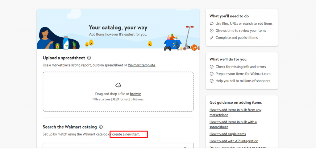Click the info icon beside Search the Walmart catalog
The width and height of the screenshot is (316, 152).
coord(101,127)
